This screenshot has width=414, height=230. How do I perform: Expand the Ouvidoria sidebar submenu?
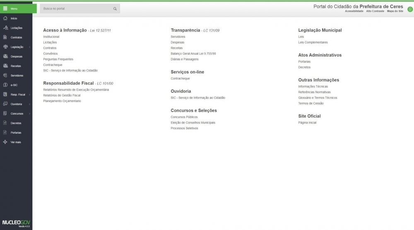tap(29, 104)
